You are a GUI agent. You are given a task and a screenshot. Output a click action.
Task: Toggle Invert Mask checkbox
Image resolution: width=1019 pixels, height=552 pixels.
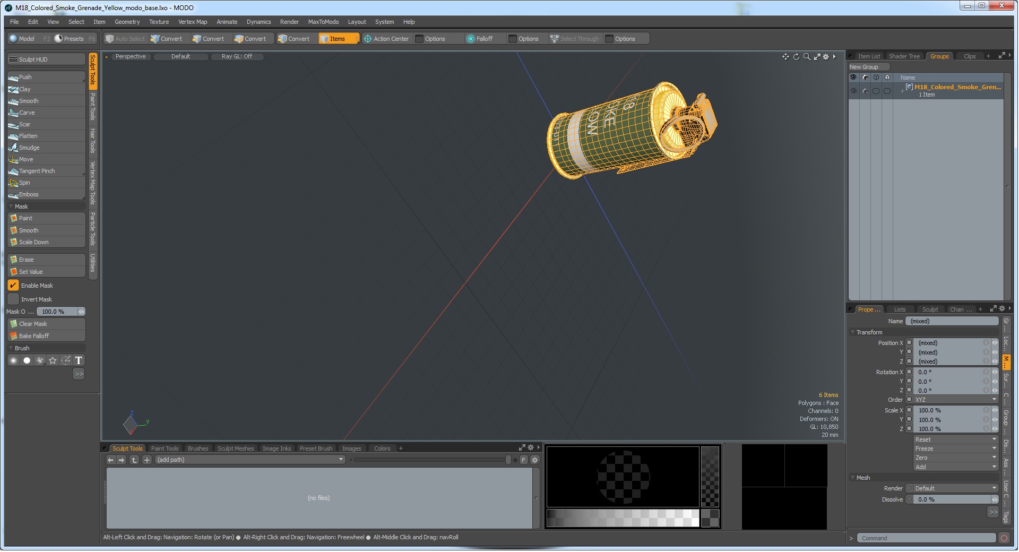[13, 299]
